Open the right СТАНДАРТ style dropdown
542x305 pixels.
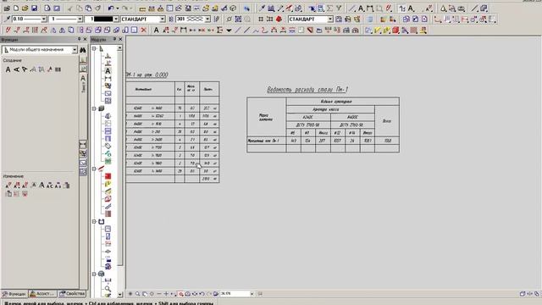(330, 19)
